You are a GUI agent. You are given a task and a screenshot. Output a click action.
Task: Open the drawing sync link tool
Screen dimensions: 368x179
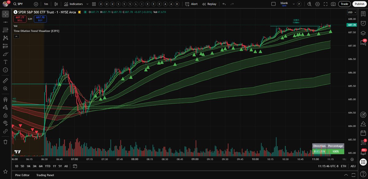pos(5,131)
